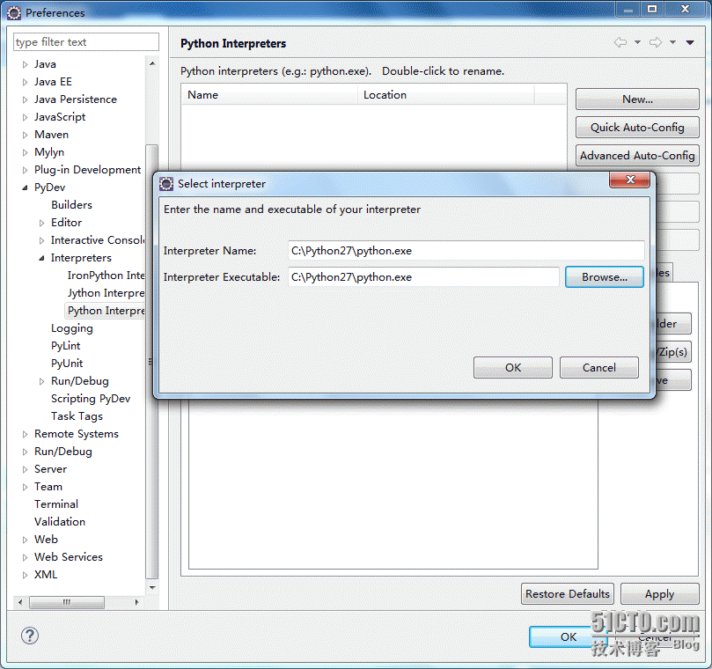The height and width of the screenshot is (669, 712).
Task: Click OK in Select interpreter dialog
Action: (513, 367)
